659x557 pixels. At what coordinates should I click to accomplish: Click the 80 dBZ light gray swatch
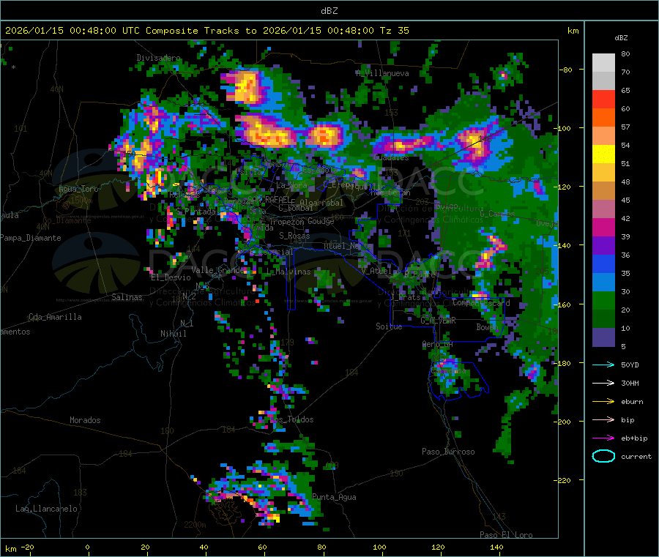coord(603,63)
